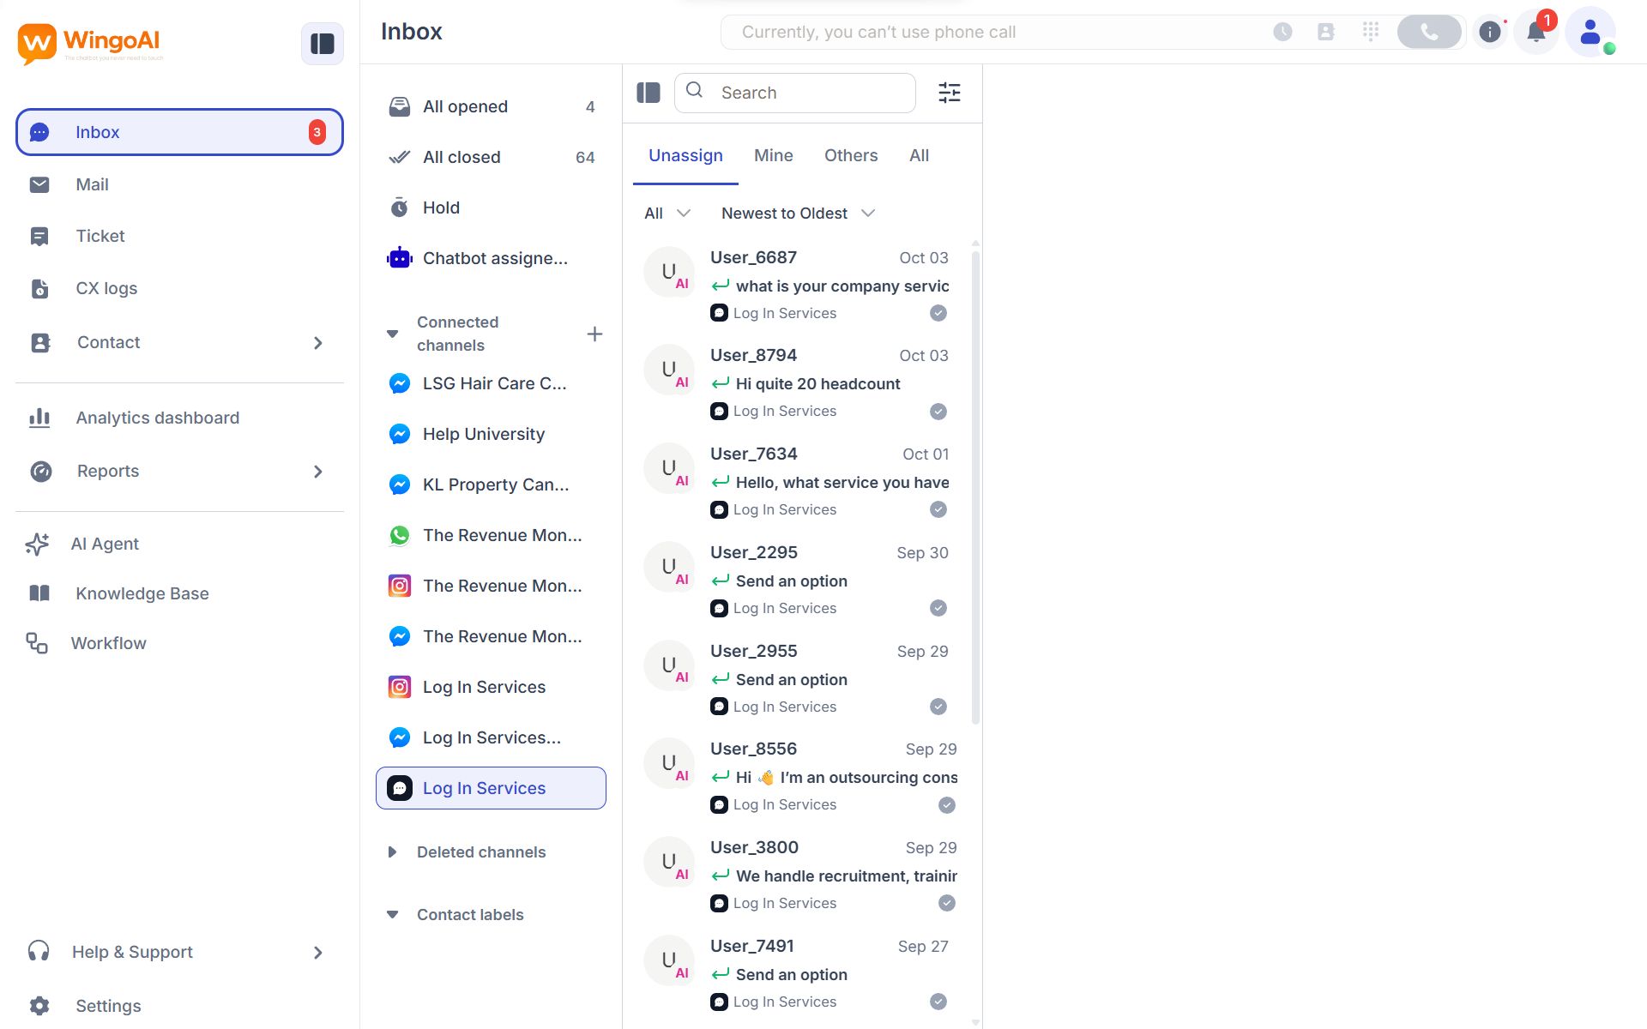Image resolution: width=1647 pixels, height=1029 pixels.
Task: Switch to the Others tab
Action: pos(850,155)
